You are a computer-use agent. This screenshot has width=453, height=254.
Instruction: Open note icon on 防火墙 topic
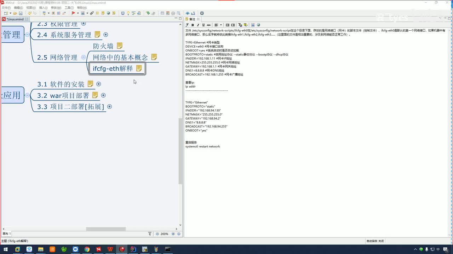(x=120, y=46)
